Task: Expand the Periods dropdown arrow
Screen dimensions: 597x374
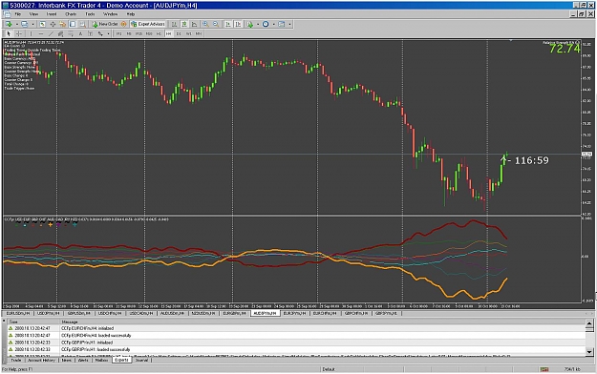Action: tap(273, 24)
